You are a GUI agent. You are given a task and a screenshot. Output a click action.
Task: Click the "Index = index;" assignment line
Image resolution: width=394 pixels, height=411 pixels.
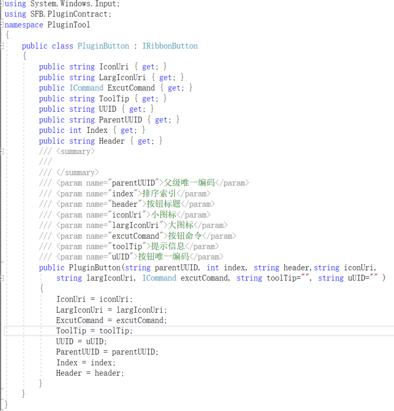(86, 363)
